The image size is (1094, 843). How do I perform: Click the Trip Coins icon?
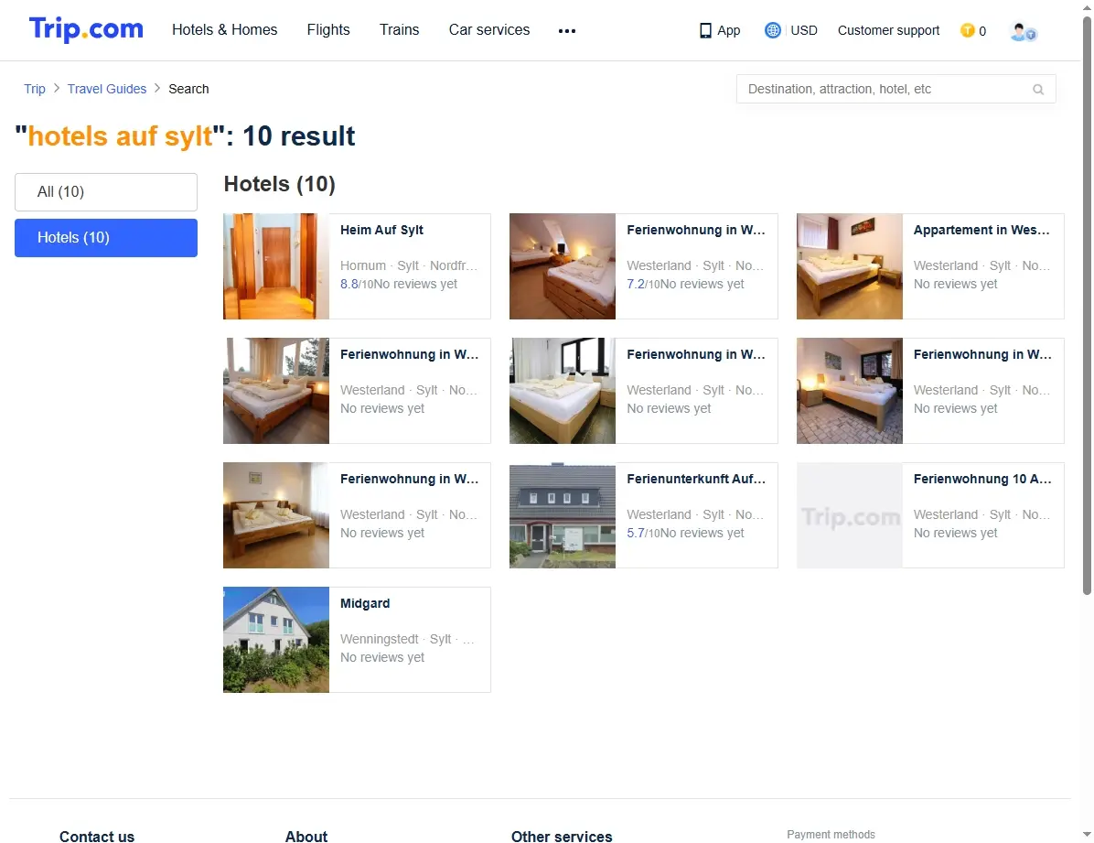(x=967, y=30)
